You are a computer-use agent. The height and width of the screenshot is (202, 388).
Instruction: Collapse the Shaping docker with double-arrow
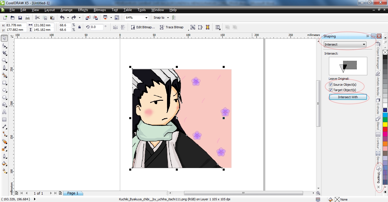368,36
